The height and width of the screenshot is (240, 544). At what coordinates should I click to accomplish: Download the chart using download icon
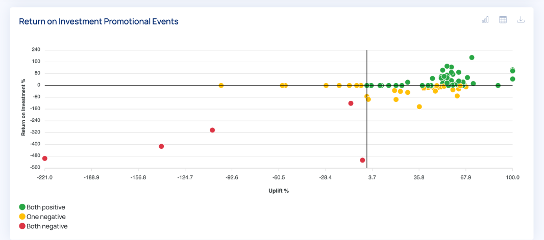click(521, 20)
